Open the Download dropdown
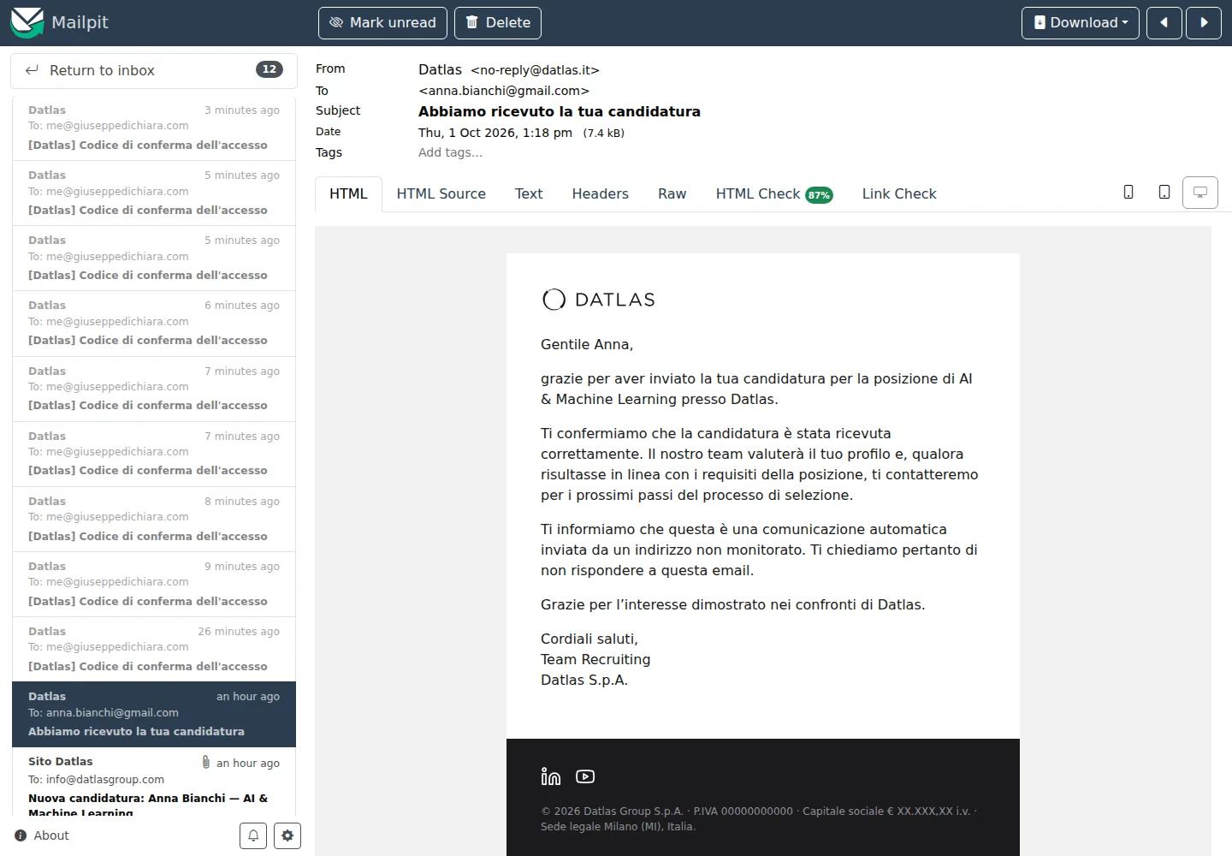This screenshot has height=856, width=1232. click(x=1081, y=23)
